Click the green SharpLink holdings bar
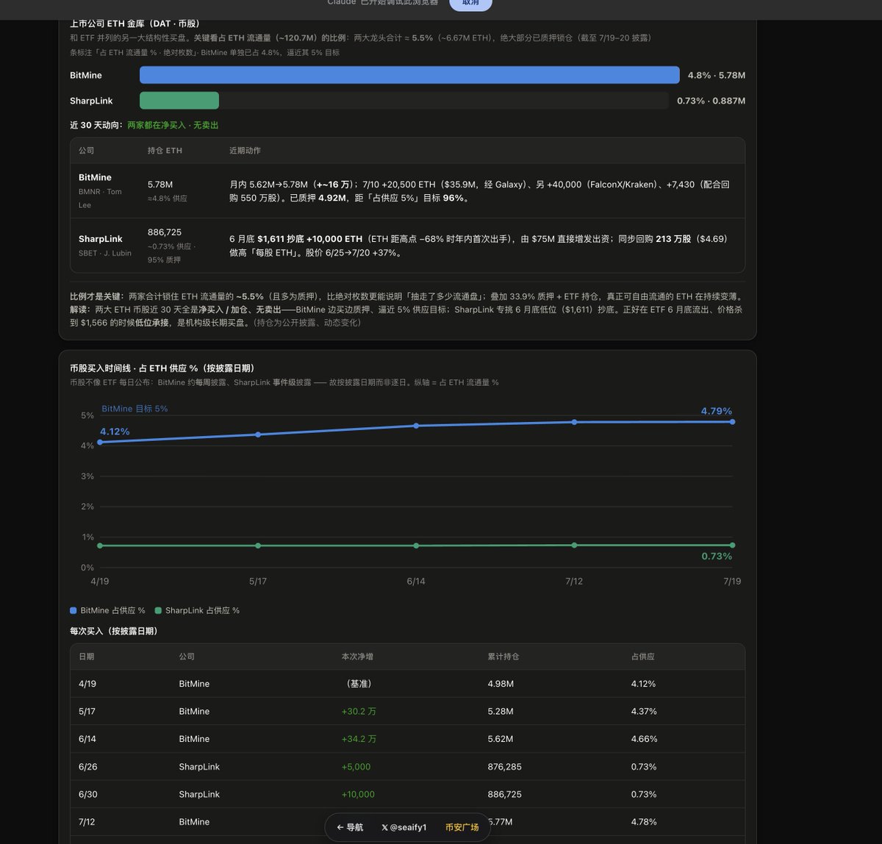The height and width of the screenshot is (844, 882). pyautogui.click(x=179, y=101)
